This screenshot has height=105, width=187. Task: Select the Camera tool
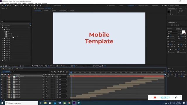point(16,6)
